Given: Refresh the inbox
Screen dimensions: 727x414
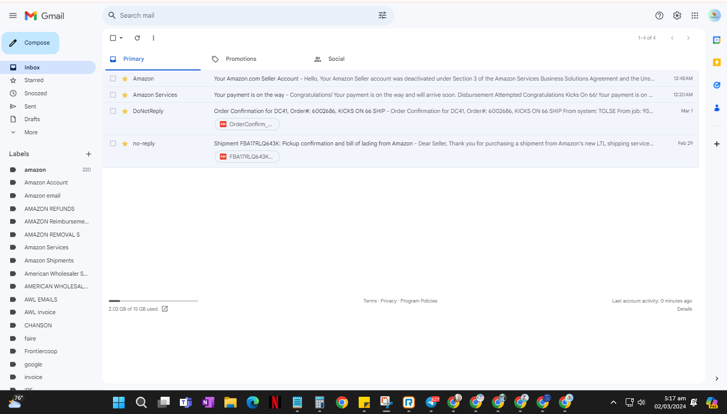Looking at the screenshot, I should pyautogui.click(x=137, y=38).
